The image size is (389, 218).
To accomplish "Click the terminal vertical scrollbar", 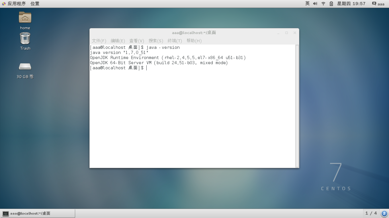I will [297, 106].
